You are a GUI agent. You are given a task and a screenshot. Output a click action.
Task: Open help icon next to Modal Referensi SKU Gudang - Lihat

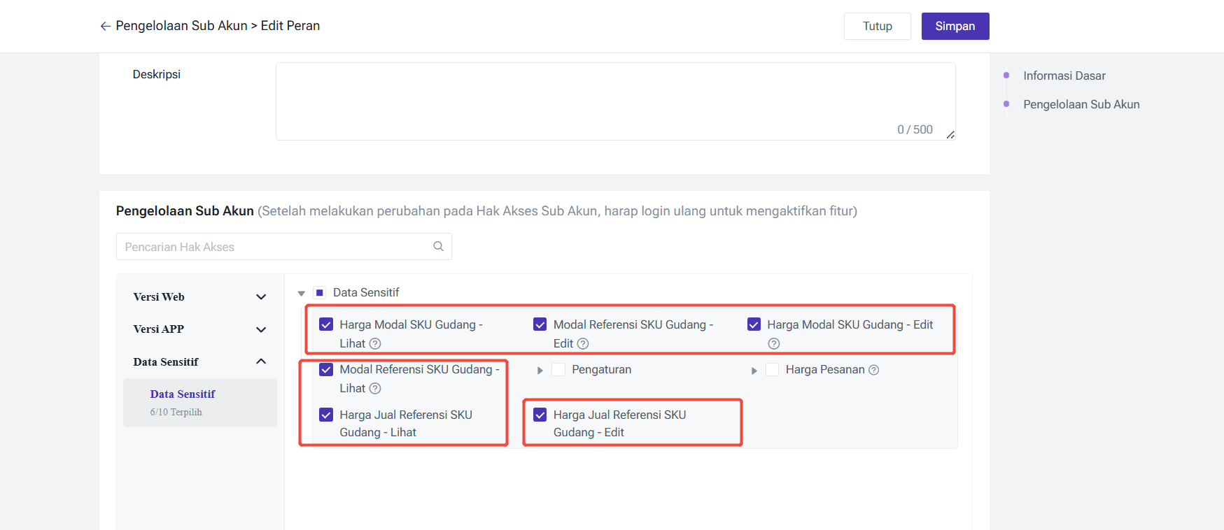pyautogui.click(x=375, y=388)
